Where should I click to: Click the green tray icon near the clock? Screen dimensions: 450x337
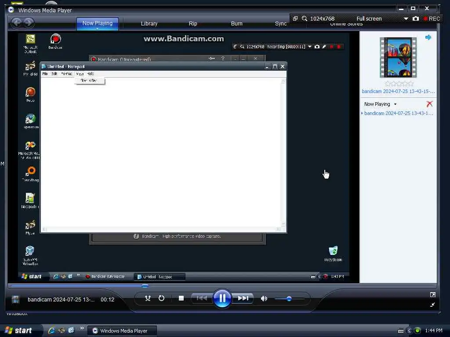click(417, 331)
